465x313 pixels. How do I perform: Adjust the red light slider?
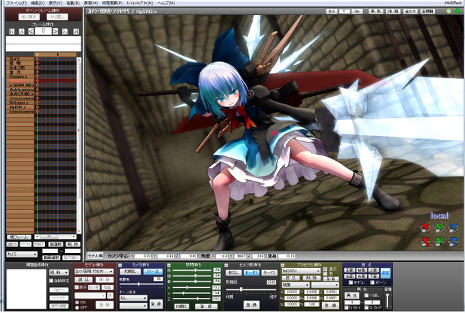pyautogui.click(x=192, y=270)
